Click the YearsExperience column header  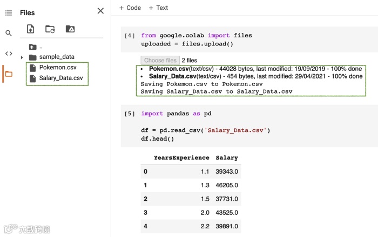[181, 157]
